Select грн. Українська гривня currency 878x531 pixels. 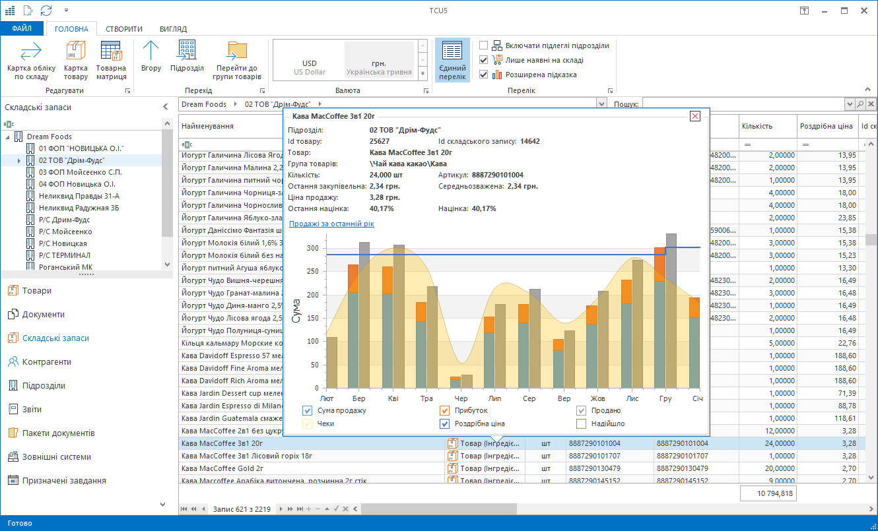tap(379, 60)
